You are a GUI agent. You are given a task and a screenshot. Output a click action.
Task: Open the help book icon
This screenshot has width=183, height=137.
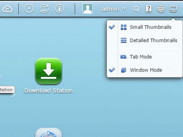149,9
